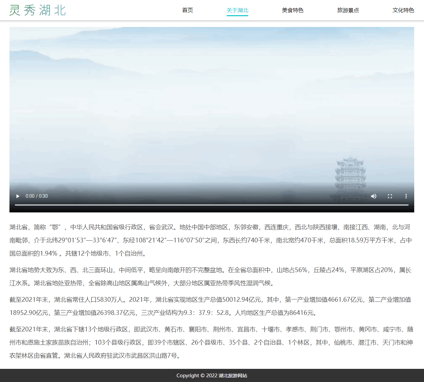The image size is (424, 382).
Task: Click the 灵秀湖北 site logo
Action: point(37,10)
